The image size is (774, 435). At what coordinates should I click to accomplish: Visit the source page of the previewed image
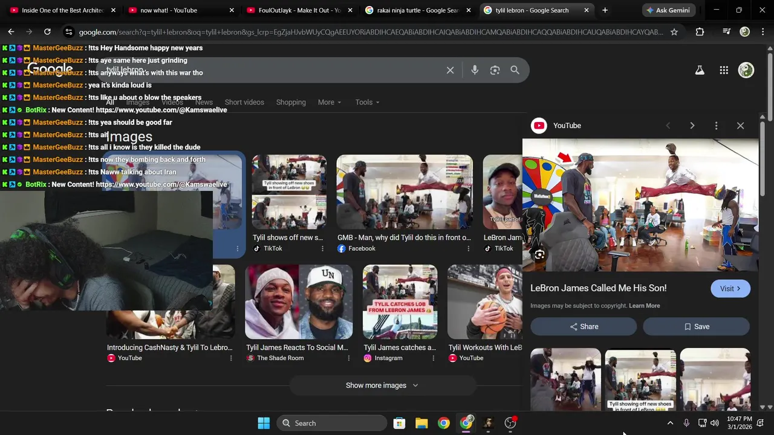coord(730,289)
